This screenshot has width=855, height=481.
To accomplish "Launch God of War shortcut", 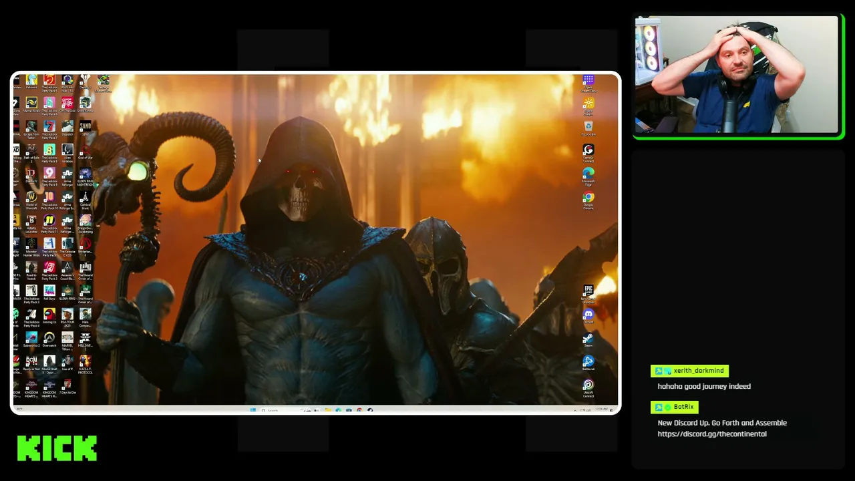I will (x=85, y=152).
